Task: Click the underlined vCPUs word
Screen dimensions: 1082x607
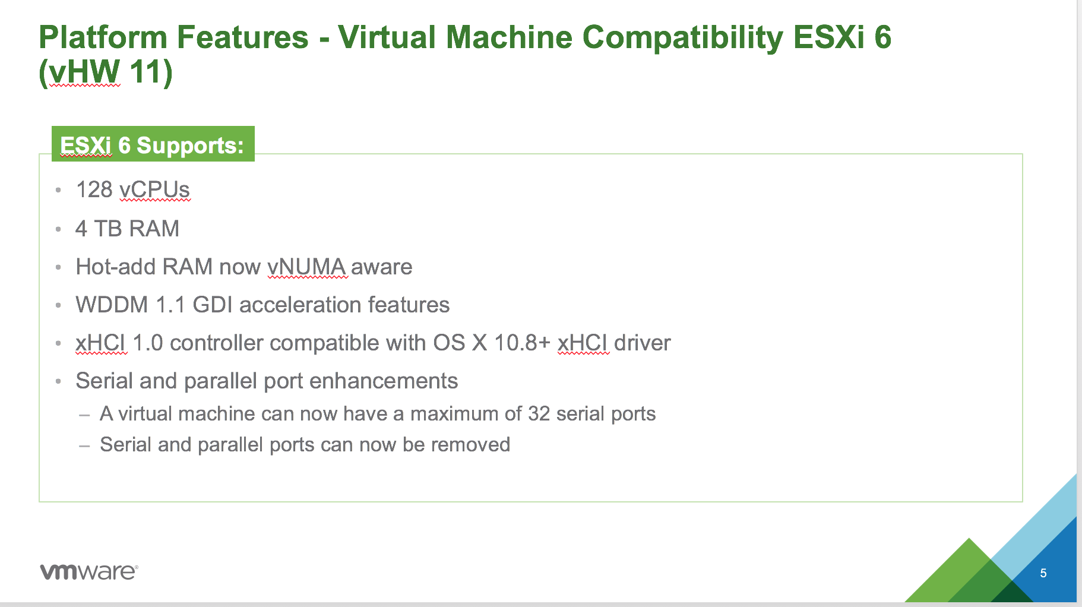Action: 154,190
